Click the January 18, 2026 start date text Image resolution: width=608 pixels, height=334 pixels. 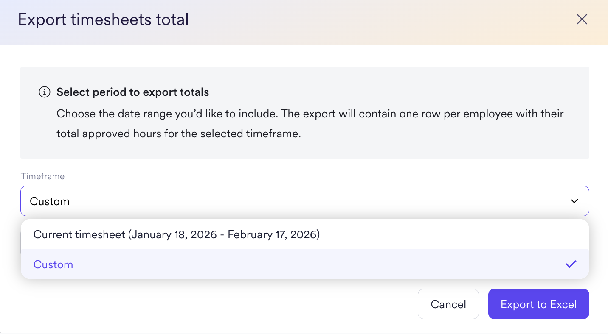(174, 234)
